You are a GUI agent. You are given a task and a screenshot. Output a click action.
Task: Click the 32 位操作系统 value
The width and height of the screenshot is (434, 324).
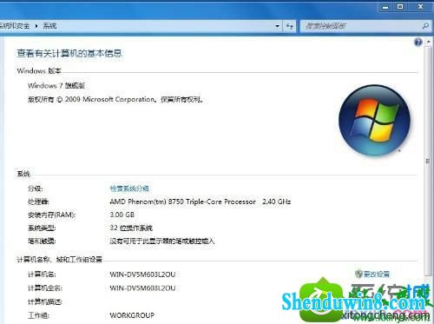tap(131, 228)
